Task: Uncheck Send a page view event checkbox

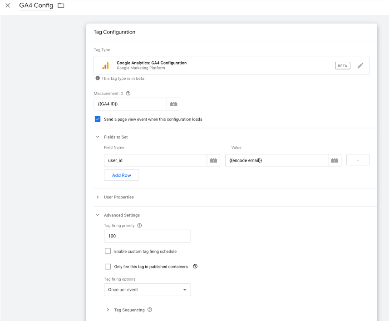Action: [x=98, y=119]
